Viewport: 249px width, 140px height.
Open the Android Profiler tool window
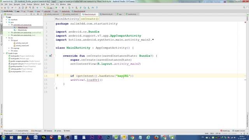tap(22, 131)
